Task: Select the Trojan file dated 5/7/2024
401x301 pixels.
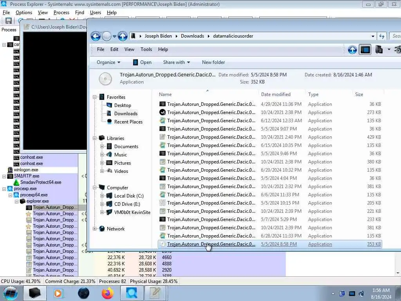Action: pyautogui.click(x=270, y=219)
